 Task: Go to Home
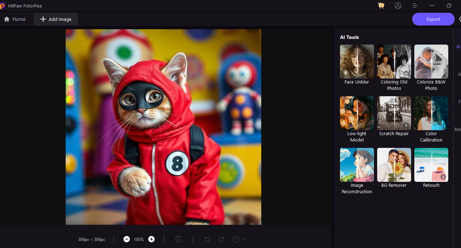[15, 19]
